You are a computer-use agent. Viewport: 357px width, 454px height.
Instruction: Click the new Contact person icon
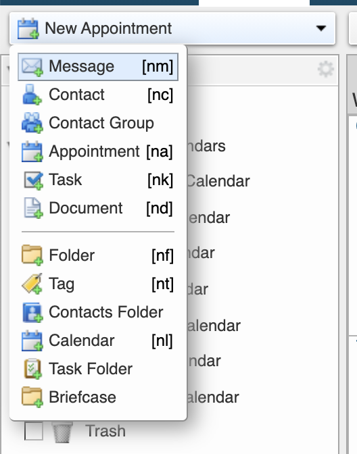(x=32, y=95)
